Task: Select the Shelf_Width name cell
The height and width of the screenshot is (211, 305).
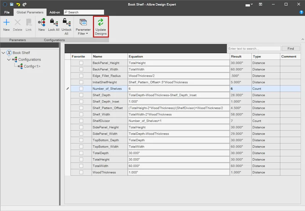Action: 109,114
